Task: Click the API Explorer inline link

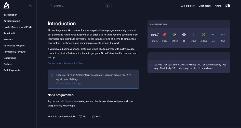Action: coord(67,101)
